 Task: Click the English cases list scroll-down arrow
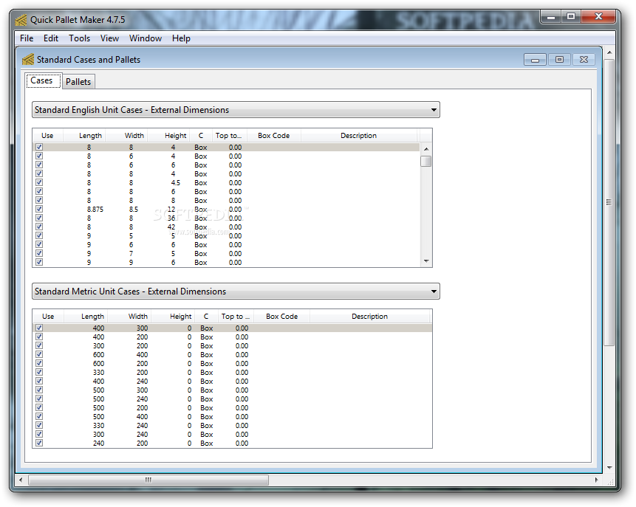426,261
